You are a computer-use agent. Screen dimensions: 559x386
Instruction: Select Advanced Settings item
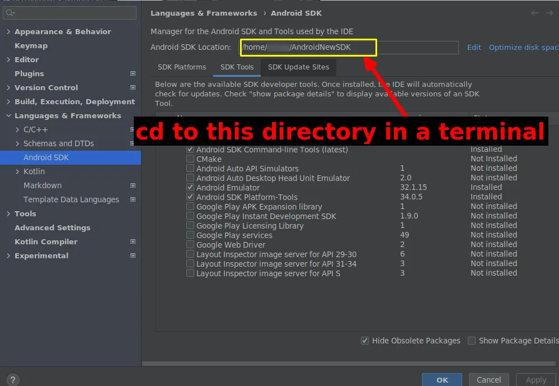[x=53, y=227]
